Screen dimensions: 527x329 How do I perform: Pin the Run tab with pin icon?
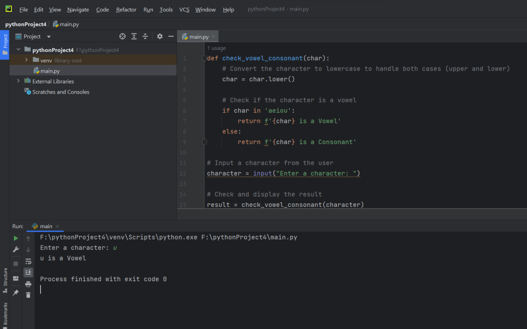(x=16, y=292)
